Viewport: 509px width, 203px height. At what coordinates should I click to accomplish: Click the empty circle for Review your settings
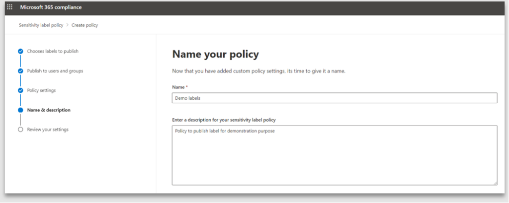[20, 130]
